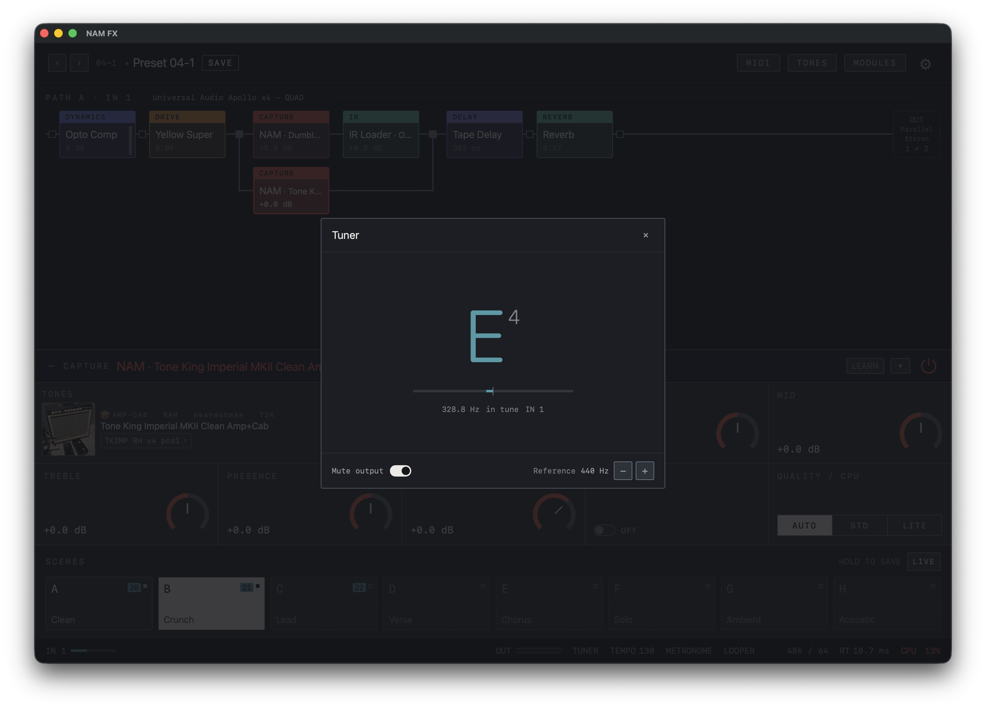The width and height of the screenshot is (986, 709).
Task: Select STD quality mode
Action: tap(859, 525)
